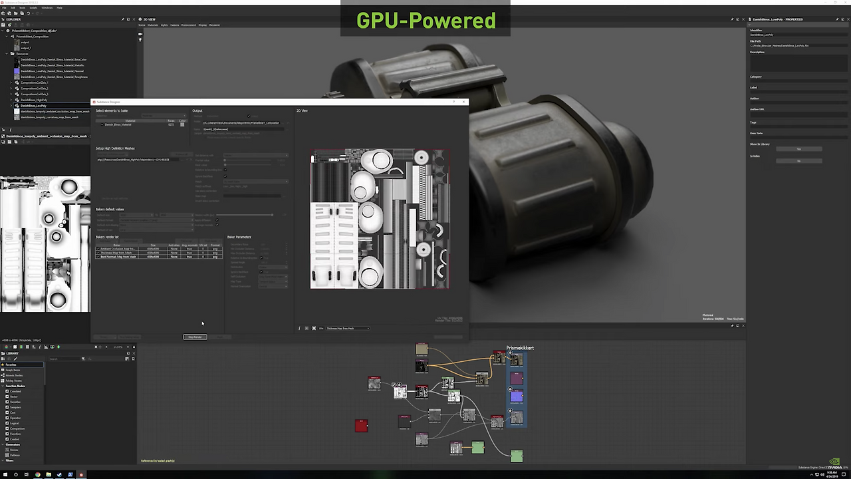
Task: Collapse the Resources folder
Action: coord(7,54)
